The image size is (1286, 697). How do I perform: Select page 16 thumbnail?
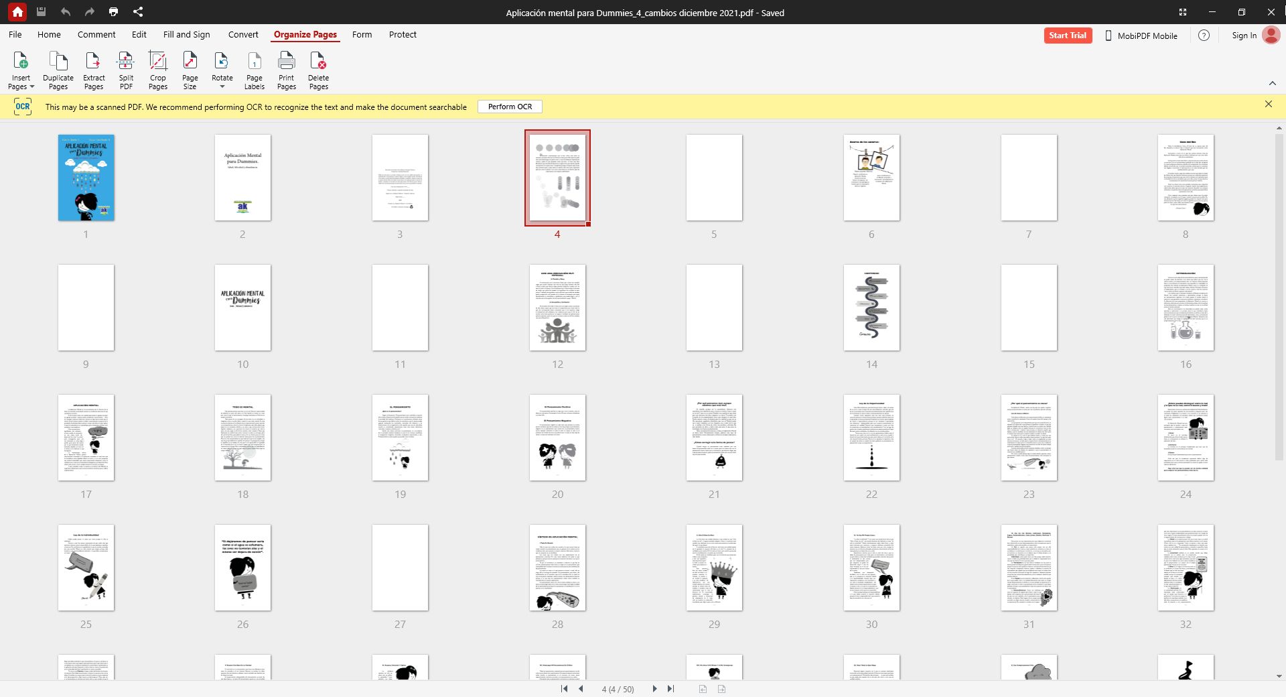1186,308
